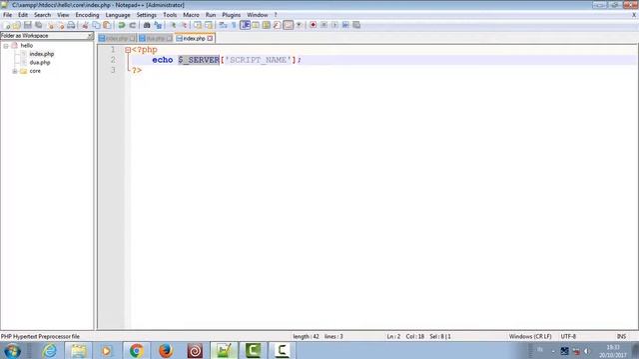Save the current file via toolbar
Image resolution: width=639 pixels, height=359 pixels.
[28, 25]
